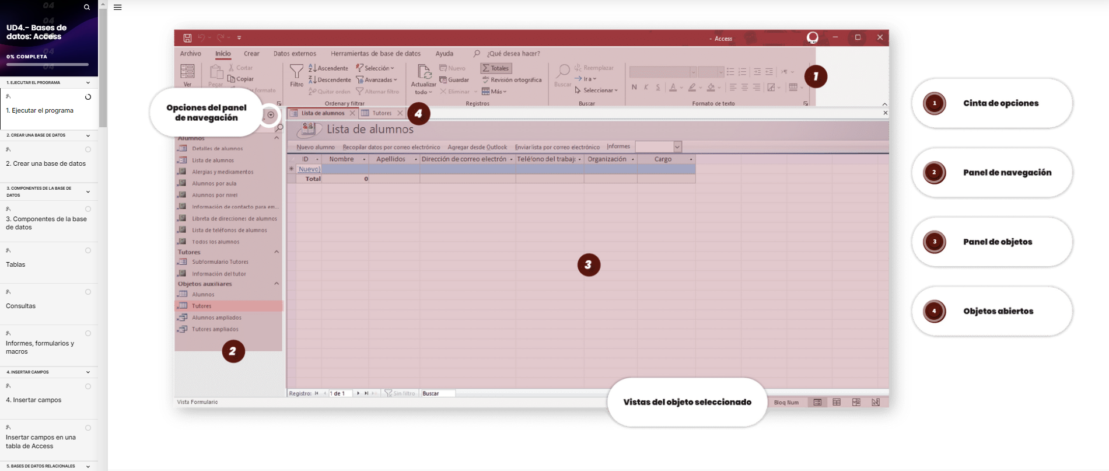Open the Ver view button in the ribbon
Screen dimensions: 1109x471
[187, 76]
